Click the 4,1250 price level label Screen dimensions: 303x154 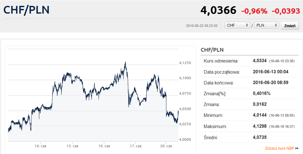click(185, 63)
